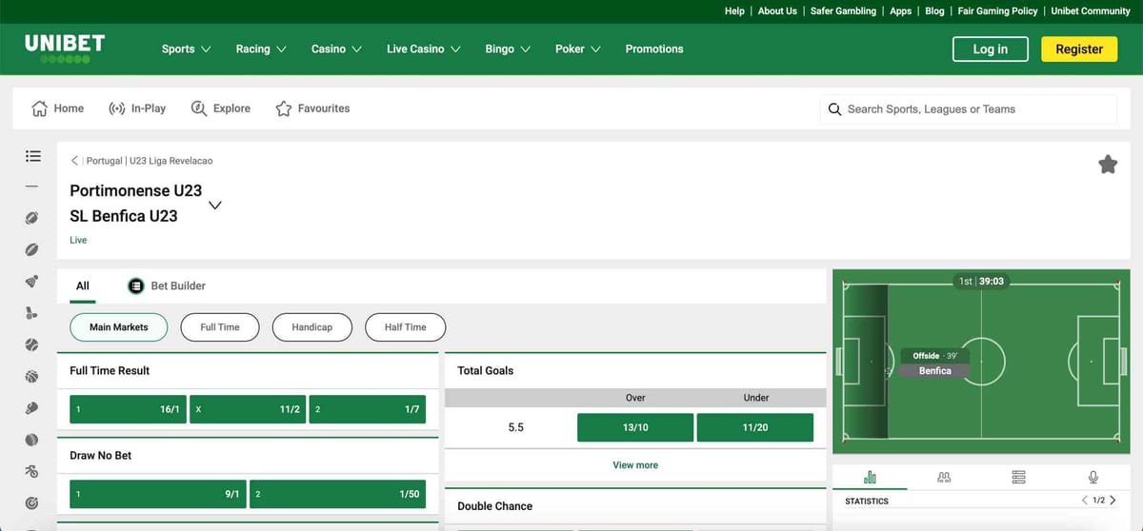This screenshot has height=531, width=1143.
Task: Expand match selector chevron beside team names
Action: pyautogui.click(x=216, y=205)
